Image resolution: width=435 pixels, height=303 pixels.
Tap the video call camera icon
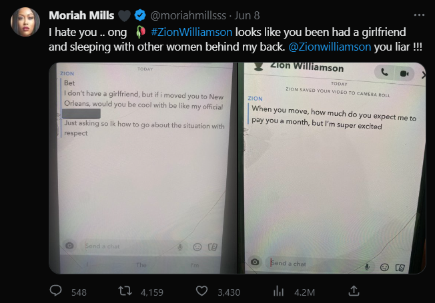point(404,73)
